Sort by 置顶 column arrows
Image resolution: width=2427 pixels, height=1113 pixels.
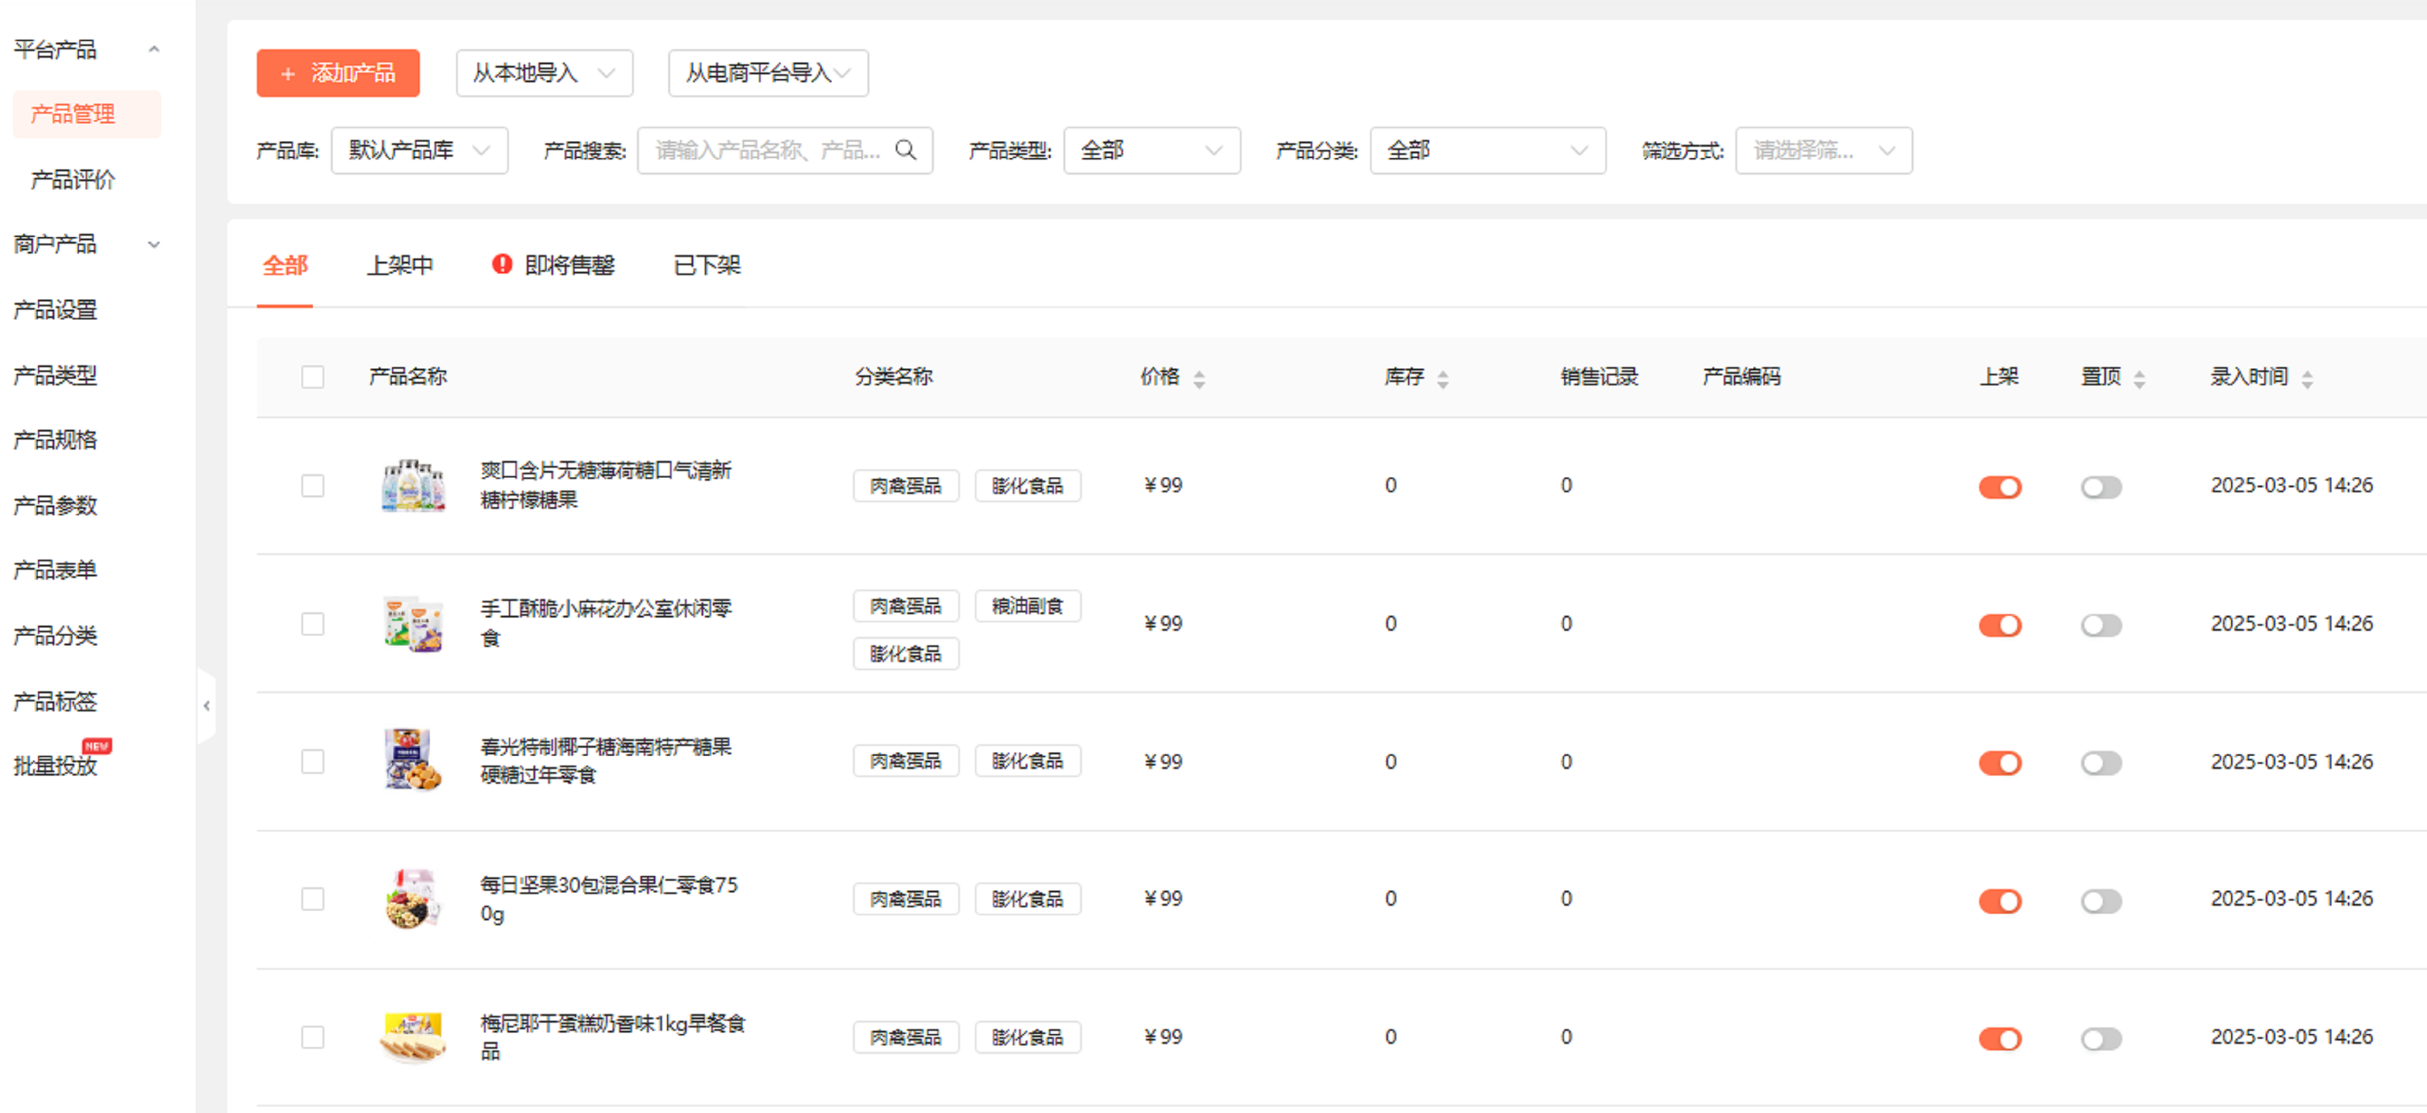click(x=2139, y=379)
